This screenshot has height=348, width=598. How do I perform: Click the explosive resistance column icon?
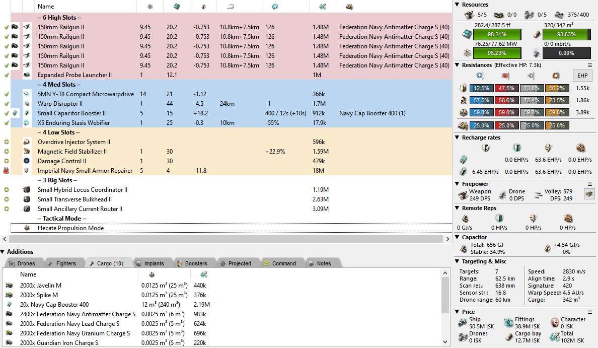[x=556, y=76]
